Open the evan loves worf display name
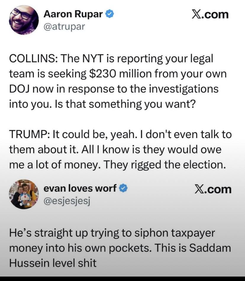The image size is (245, 281). click(80, 188)
